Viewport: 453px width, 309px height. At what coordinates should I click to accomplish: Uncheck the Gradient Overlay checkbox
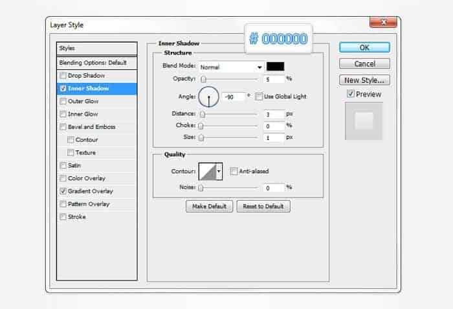coord(63,191)
